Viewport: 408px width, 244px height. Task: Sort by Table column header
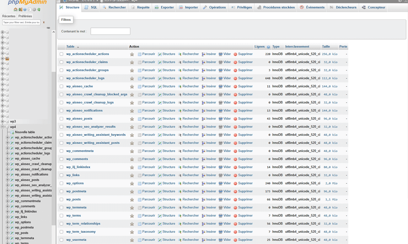pos(70,47)
